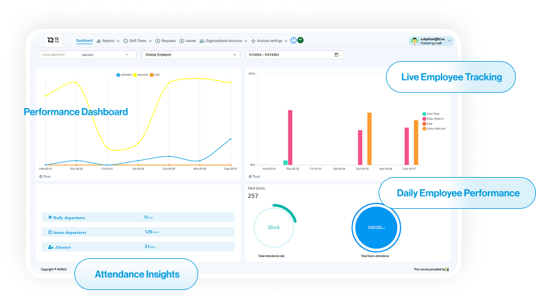Click the Absence person icon

(x=50, y=247)
